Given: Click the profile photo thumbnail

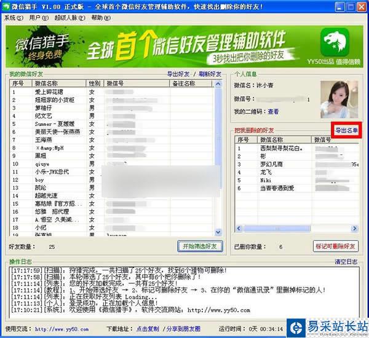Looking at the screenshot, I should click(x=339, y=100).
